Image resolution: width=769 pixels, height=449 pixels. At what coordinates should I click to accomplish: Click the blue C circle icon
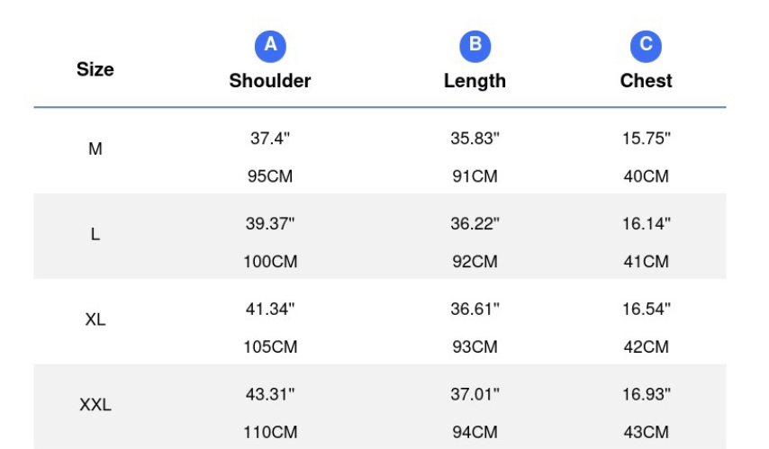click(646, 47)
